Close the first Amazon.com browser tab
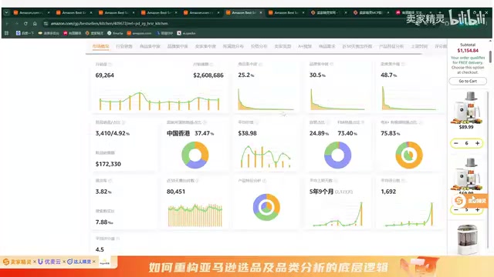The height and width of the screenshot is (277, 494). [x=49, y=12]
